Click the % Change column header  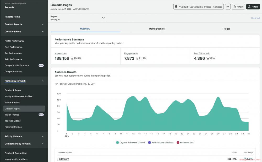248,153
